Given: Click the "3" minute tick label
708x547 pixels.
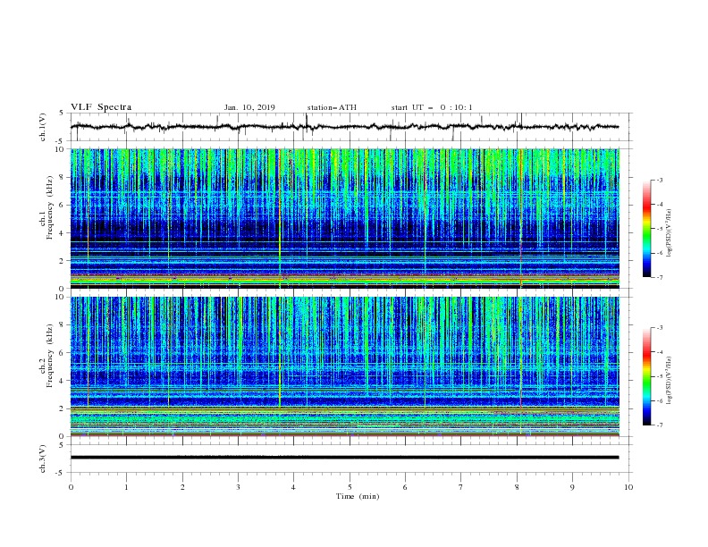Looking at the screenshot, I should (238, 487).
